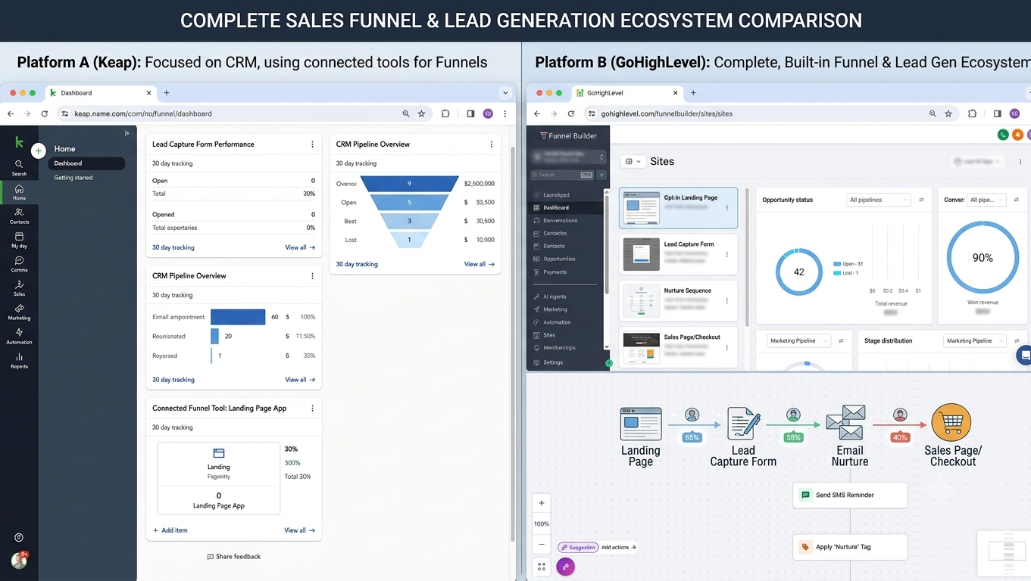Click the fit-to-screen icon on the canvas
Image resolution: width=1031 pixels, height=581 pixels.
pyautogui.click(x=542, y=565)
